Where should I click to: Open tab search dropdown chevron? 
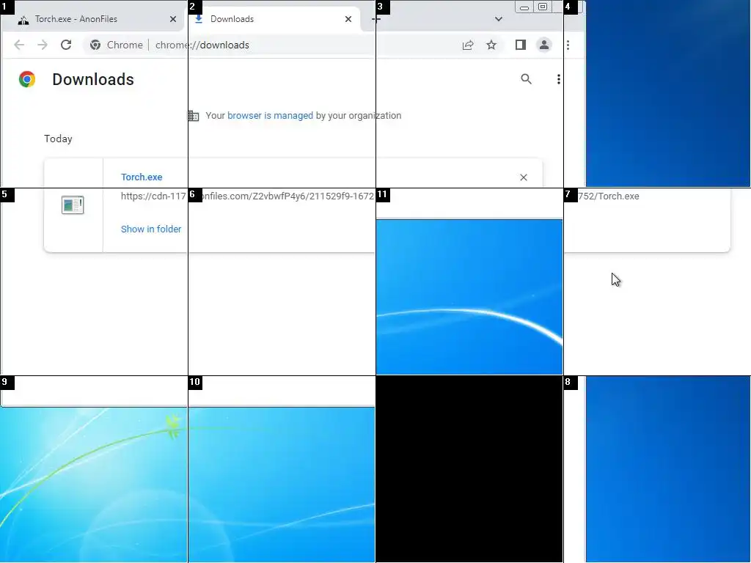pos(499,19)
